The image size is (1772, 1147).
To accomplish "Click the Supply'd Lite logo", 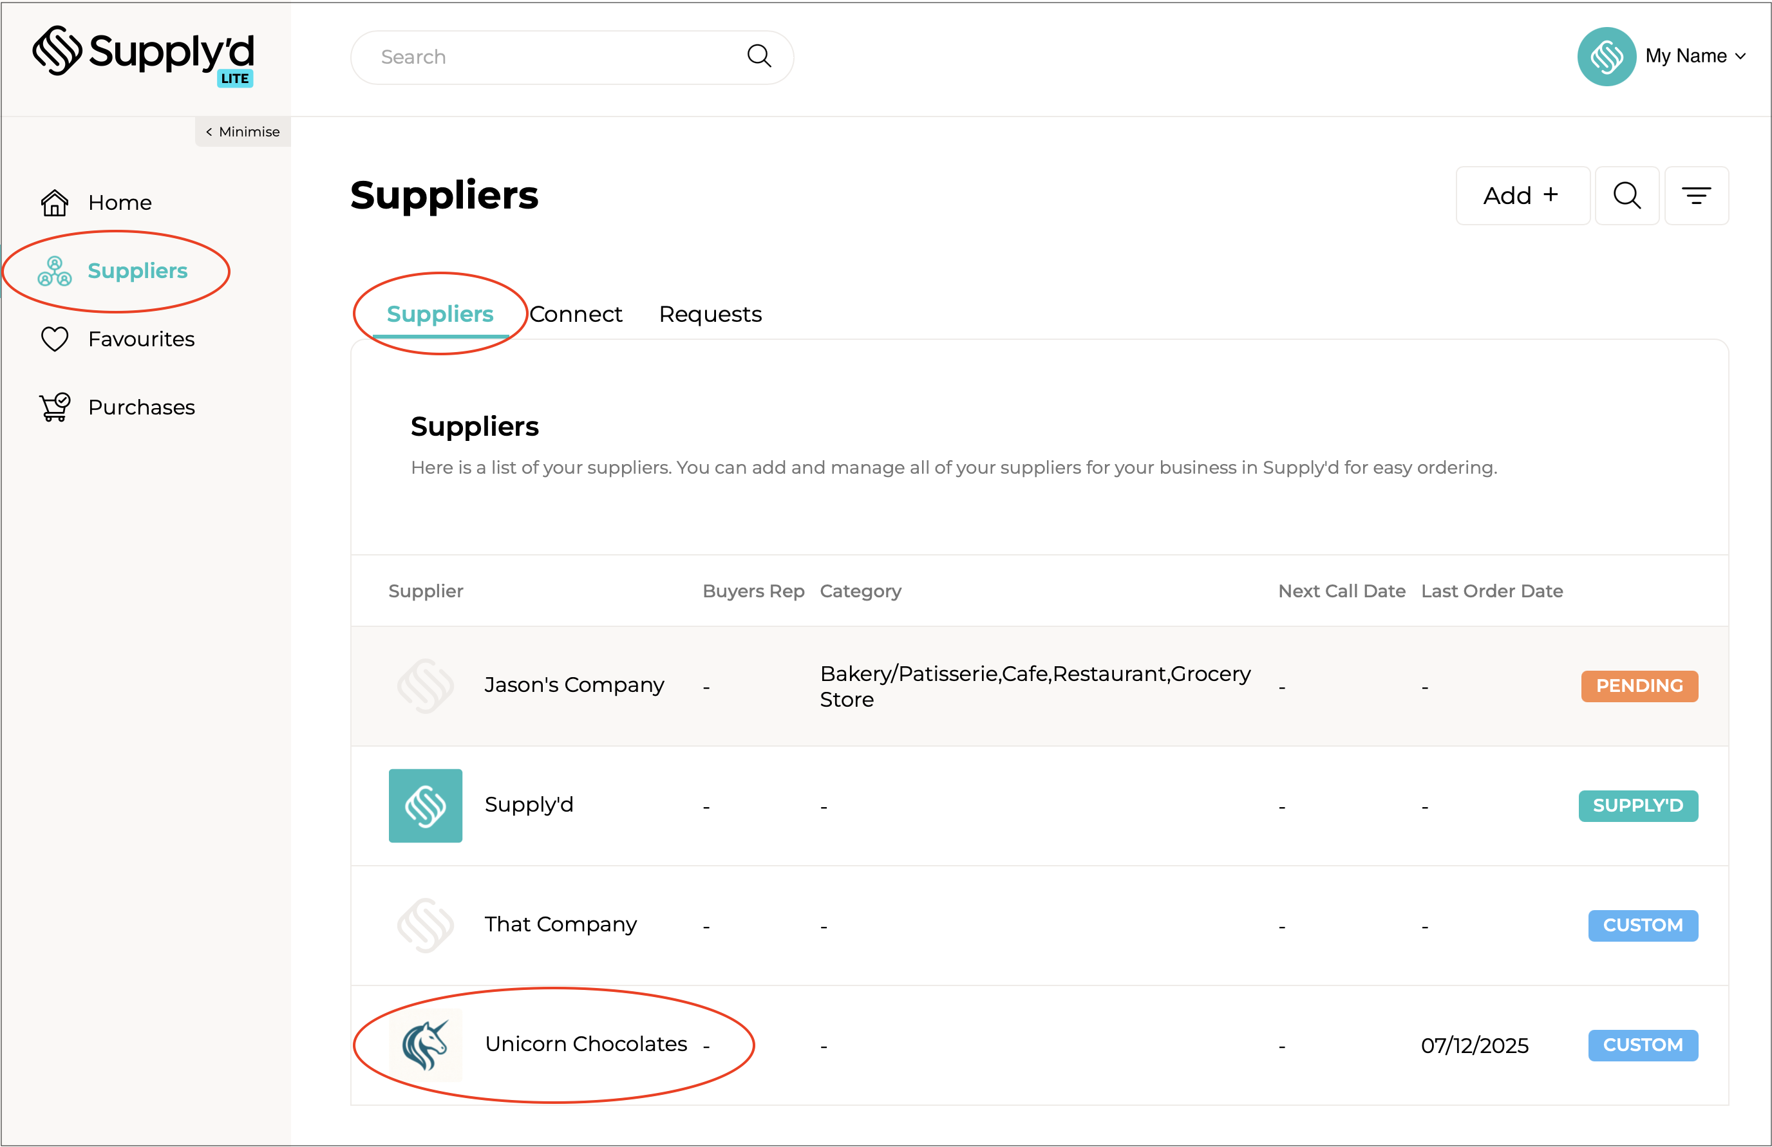I will [143, 56].
